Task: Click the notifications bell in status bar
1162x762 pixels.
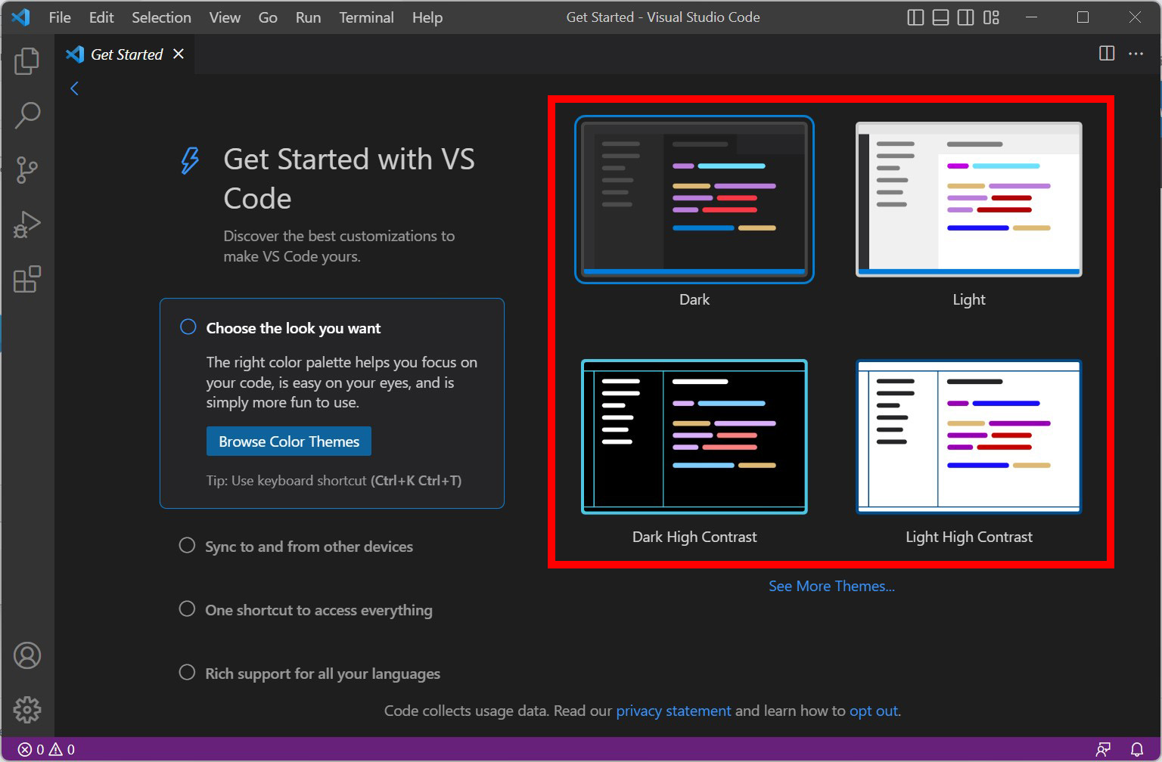Action: [1138, 748]
